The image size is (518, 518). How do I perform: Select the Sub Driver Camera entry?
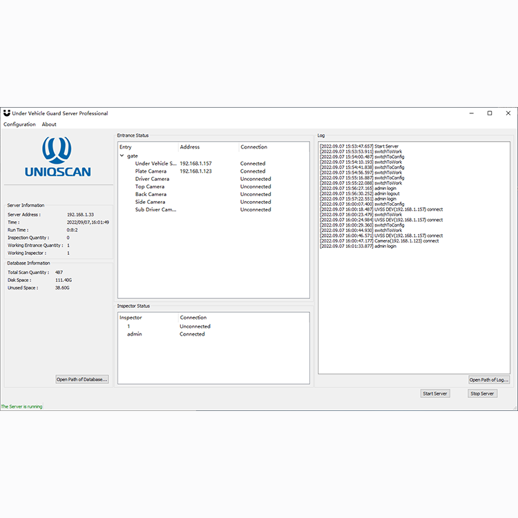click(x=155, y=209)
